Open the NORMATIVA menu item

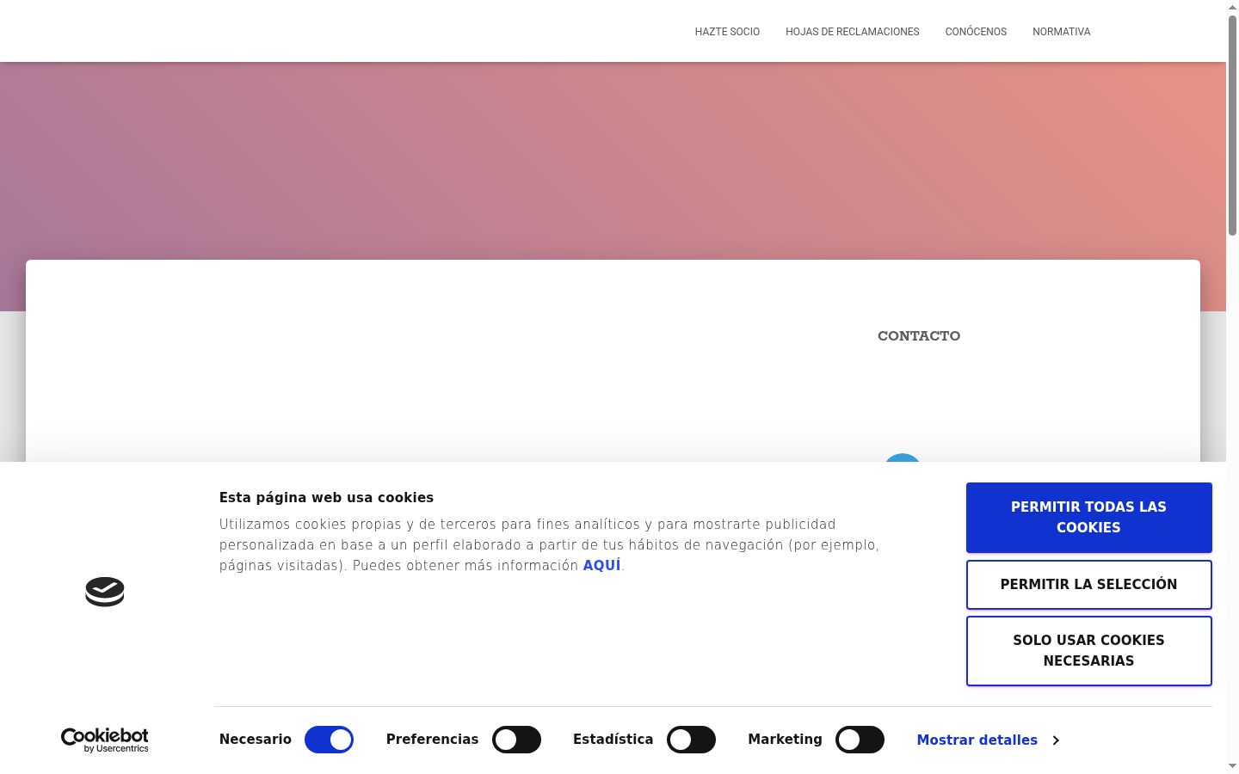click(1061, 32)
